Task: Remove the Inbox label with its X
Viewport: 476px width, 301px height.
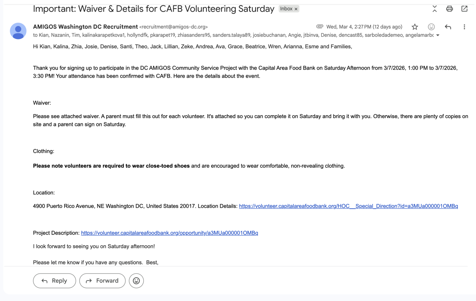Action: pyautogui.click(x=296, y=9)
